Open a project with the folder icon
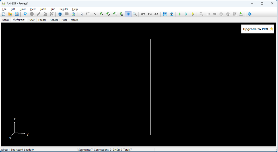The height and width of the screenshot is (152, 278). [10, 14]
